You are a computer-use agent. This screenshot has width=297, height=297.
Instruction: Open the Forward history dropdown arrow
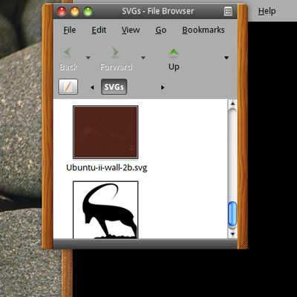click(x=143, y=58)
